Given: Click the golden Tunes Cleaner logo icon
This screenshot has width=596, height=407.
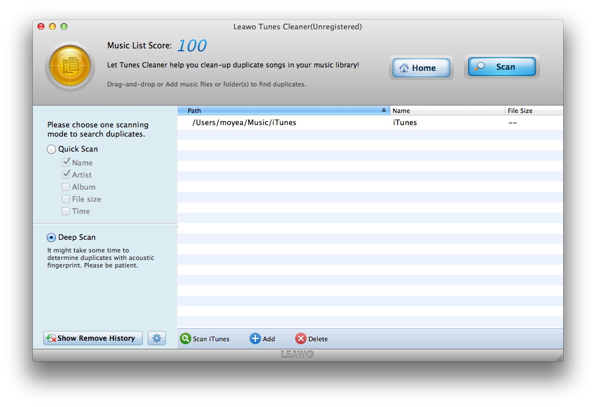Looking at the screenshot, I should pos(70,66).
